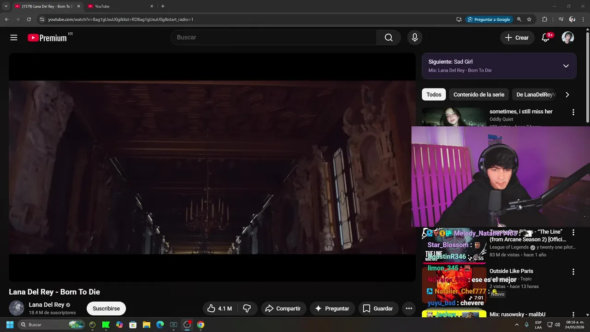
Task: Open Lana Del Rey channel name
Action: click(47, 305)
